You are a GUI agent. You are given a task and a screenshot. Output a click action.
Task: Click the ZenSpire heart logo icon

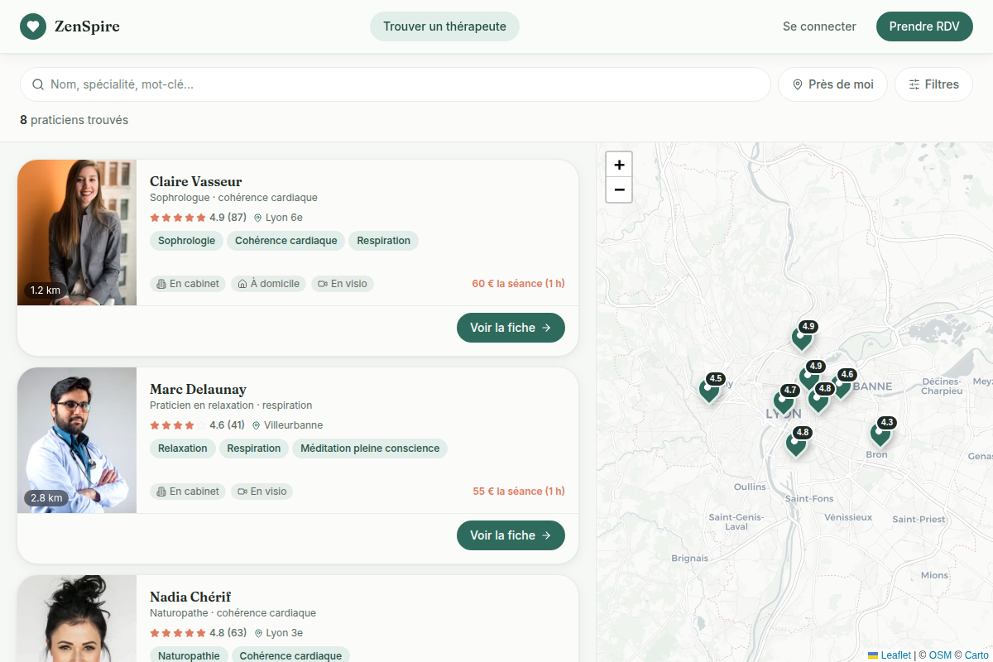coord(33,26)
